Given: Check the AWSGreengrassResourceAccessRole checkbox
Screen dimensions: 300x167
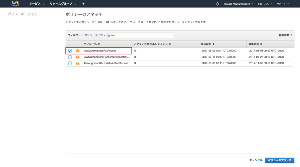Looking at the screenshot, I should coord(70,57).
